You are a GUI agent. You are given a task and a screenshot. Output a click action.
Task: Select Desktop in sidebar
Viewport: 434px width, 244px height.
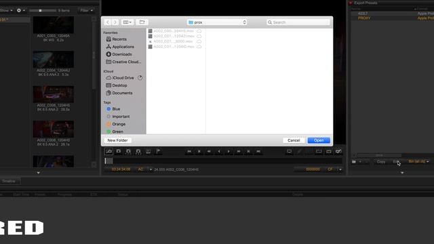click(117, 85)
